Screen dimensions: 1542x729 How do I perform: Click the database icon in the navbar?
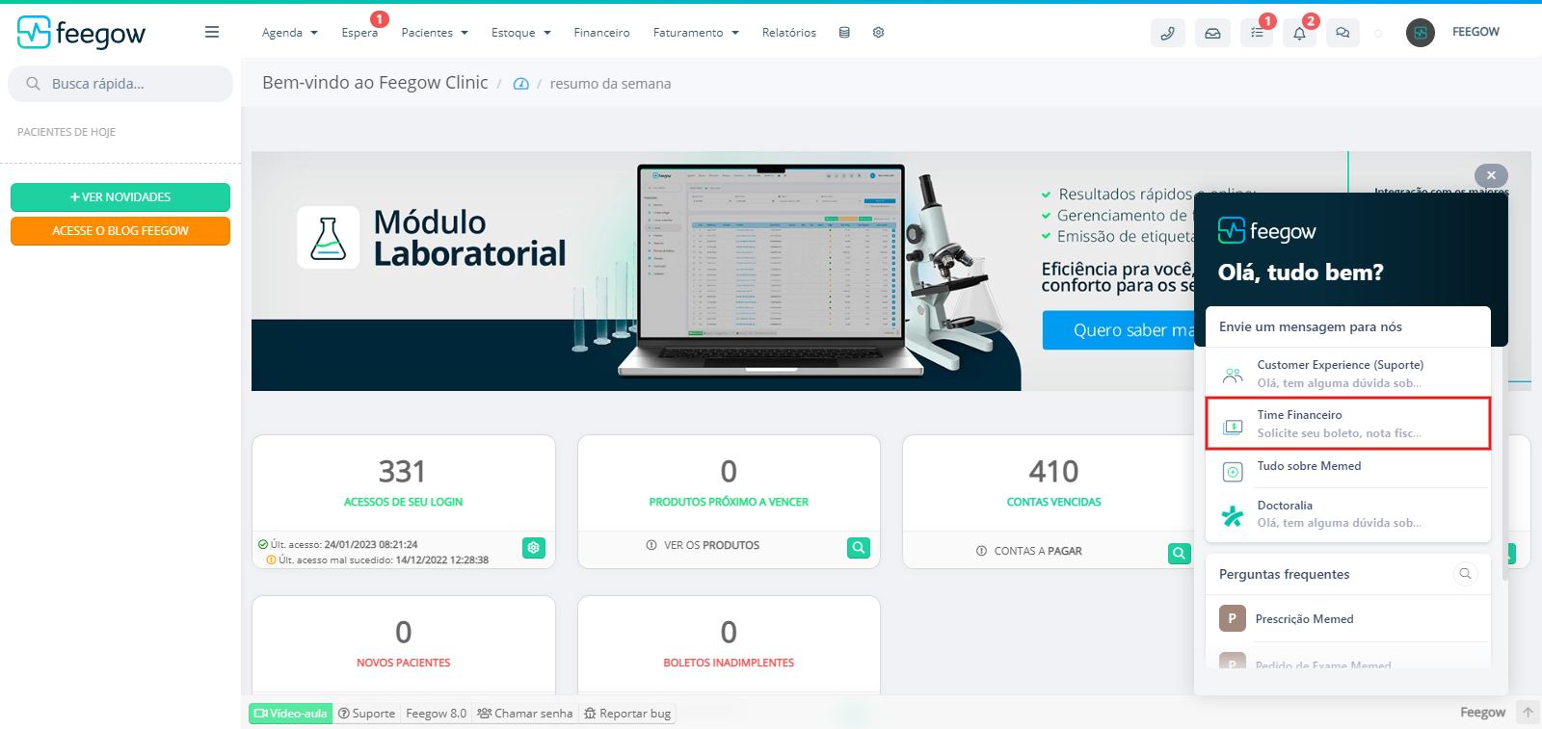844,33
